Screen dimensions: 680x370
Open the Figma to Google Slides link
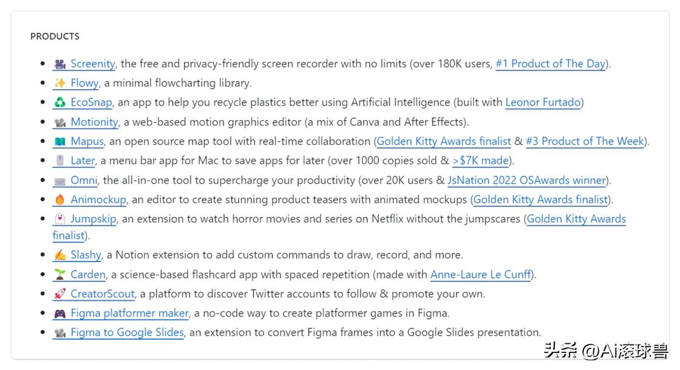coord(127,332)
